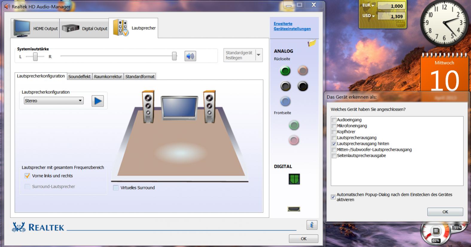Open the Standardformat tab
This screenshot has height=247, width=471.
140,77
